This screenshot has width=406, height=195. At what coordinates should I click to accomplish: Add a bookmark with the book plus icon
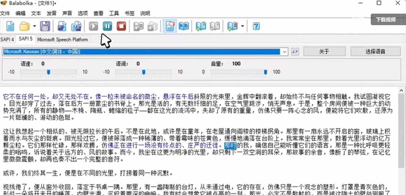tap(201, 26)
